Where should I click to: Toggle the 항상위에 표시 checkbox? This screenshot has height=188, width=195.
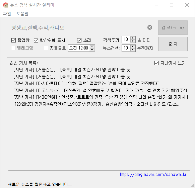point(36,40)
